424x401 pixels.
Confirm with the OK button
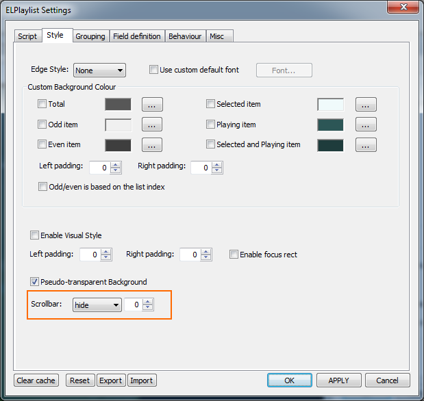[x=290, y=380]
